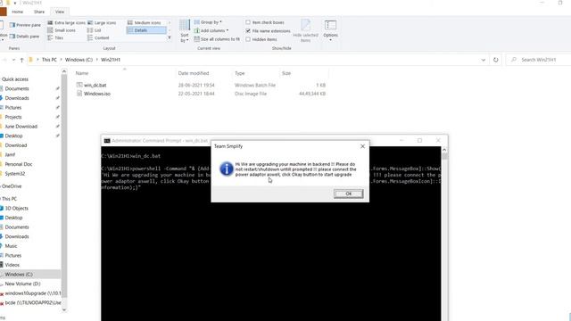Click the Windows.iso file icon
The height and width of the screenshot is (321, 571).
tap(79, 94)
